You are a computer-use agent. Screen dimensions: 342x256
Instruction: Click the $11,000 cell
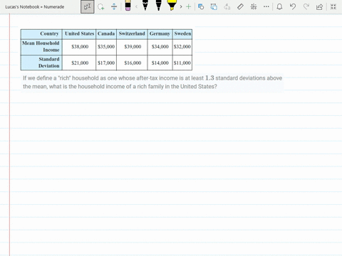pyautogui.click(x=182, y=63)
